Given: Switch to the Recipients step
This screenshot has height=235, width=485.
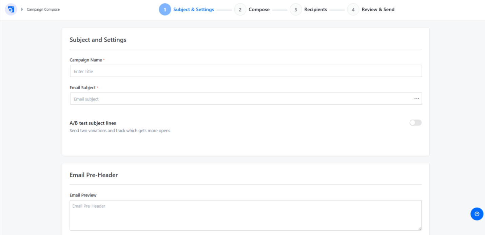Looking at the screenshot, I should pyautogui.click(x=315, y=9).
